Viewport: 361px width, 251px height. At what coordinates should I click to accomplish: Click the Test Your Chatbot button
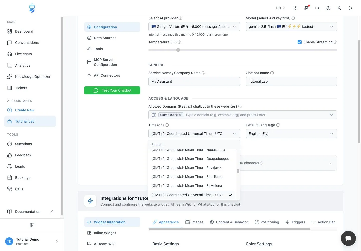112,90
